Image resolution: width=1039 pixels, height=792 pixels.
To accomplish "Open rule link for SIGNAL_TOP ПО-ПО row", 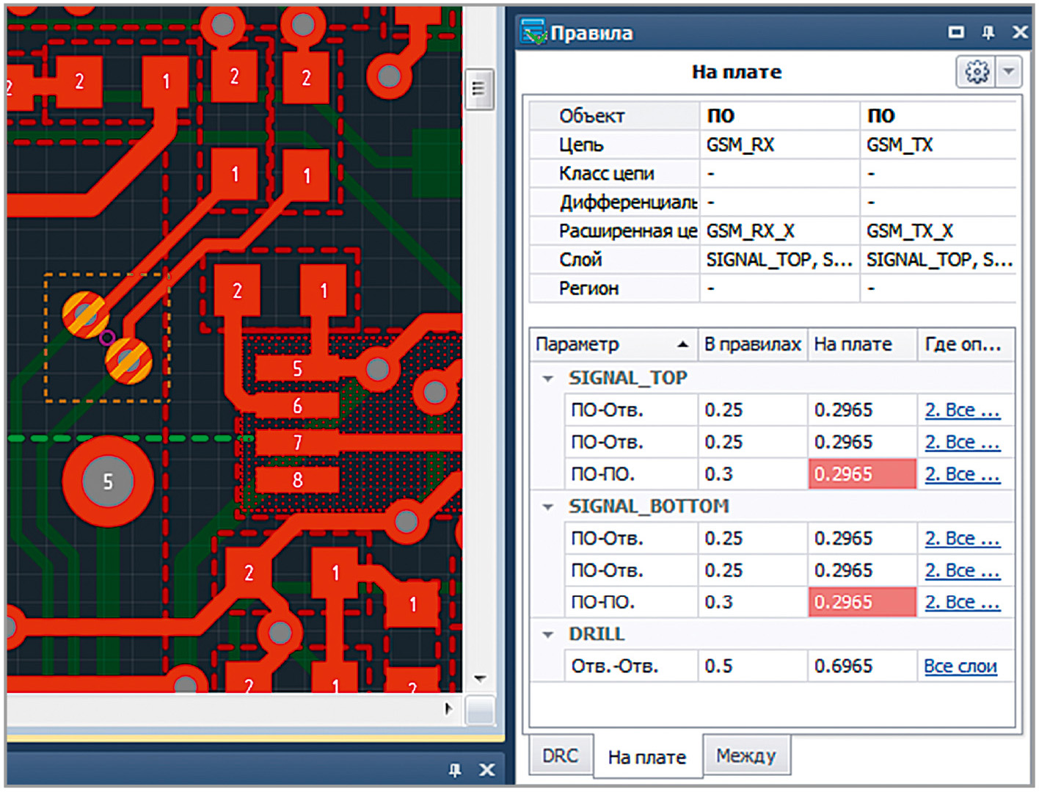I will click(962, 475).
